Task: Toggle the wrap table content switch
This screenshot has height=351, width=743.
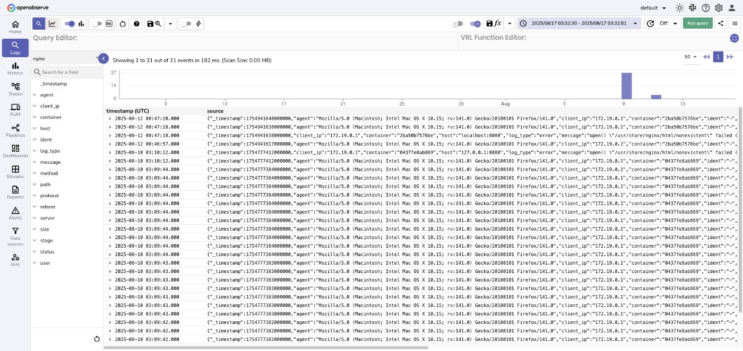Action: coord(457,24)
